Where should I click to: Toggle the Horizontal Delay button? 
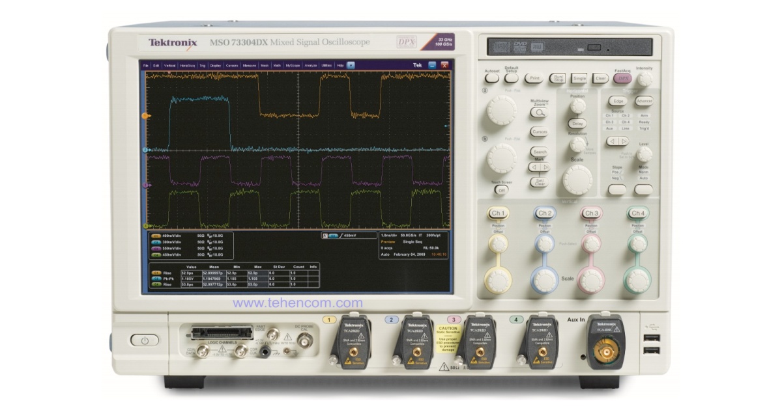point(577,123)
